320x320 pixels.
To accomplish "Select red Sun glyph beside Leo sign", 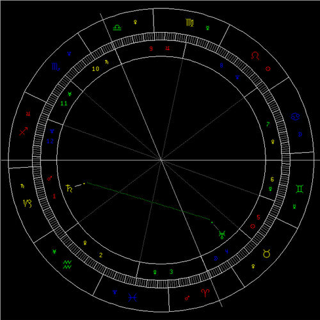I will pyautogui.click(x=268, y=68).
